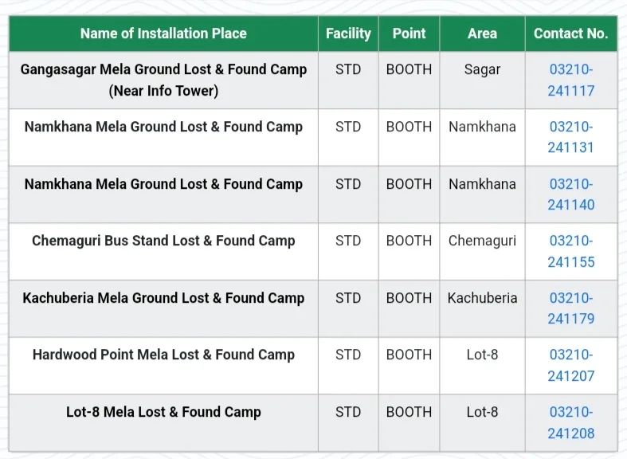Dial the Chemaguri camp number 03210-241155
The height and width of the screenshot is (459, 627).
[x=570, y=251]
